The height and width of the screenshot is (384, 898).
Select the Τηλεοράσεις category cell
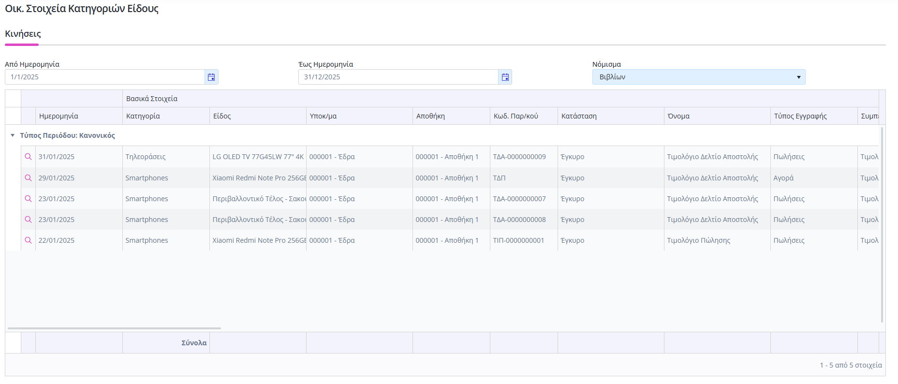(x=166, y=157)
